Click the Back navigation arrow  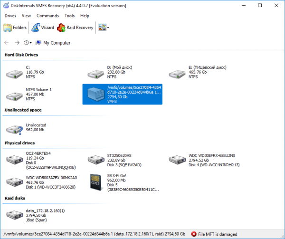[x=7, y=43]
